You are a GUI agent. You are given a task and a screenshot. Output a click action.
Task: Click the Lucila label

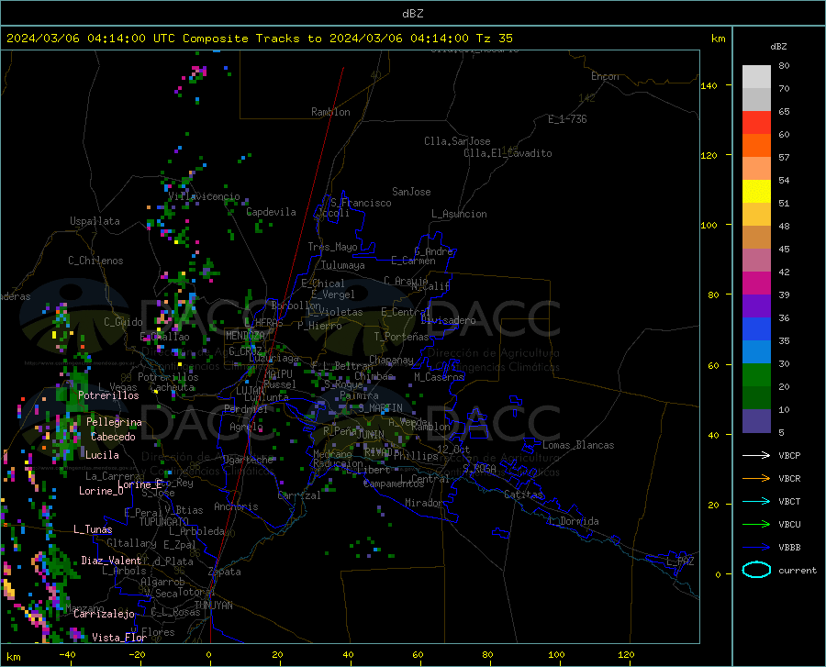pos(102,455)
